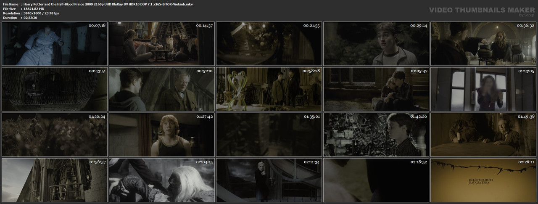Select the thumbnail stamped 02:18:52
The width and height of the screenshot is (538, 204).
click(x=376, y=180)
